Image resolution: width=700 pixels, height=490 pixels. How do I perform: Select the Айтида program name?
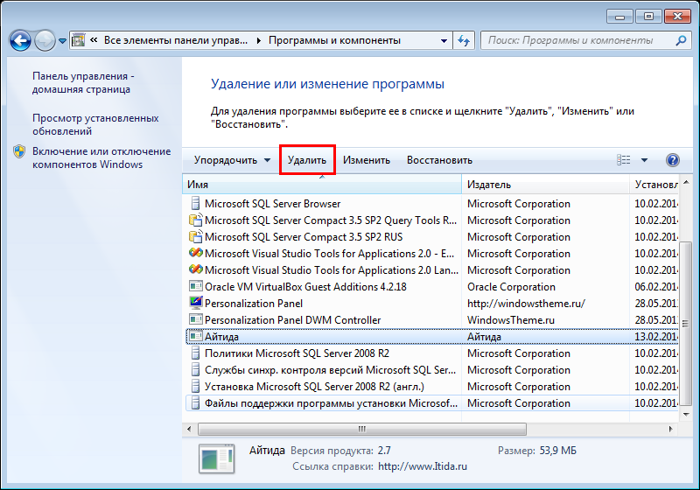click(221, 337)
